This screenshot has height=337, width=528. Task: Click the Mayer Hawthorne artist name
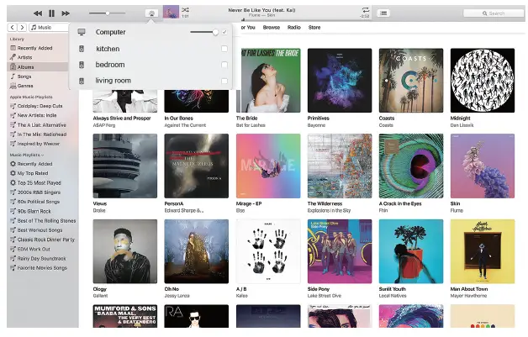(x=469, y=296)
